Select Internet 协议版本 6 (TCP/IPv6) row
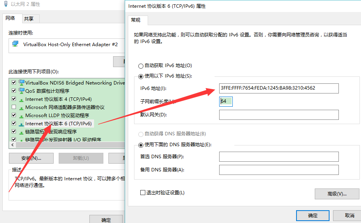This screenshot has width=361, height=223. click(x=58, y=124)
